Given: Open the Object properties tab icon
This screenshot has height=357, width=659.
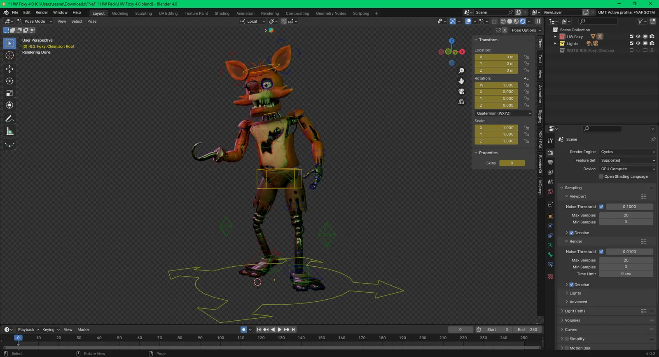Looking at the screenshot, I should point(550,216).
